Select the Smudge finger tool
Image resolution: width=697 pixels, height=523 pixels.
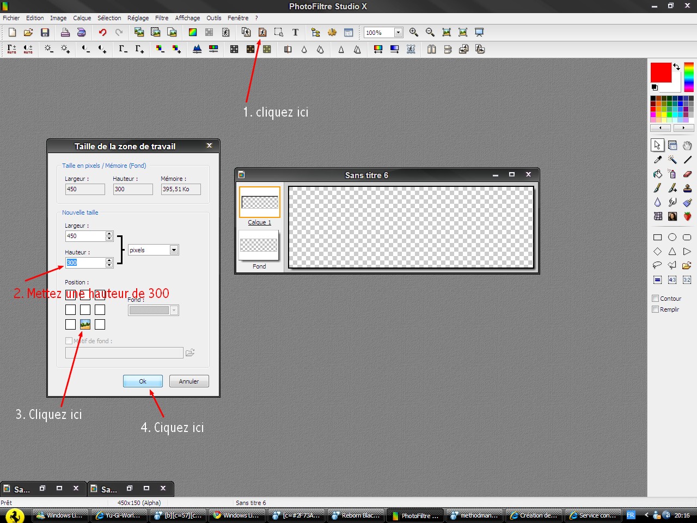(672, 202)
